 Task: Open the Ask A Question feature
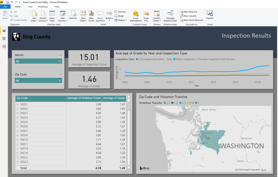pyautogui.click(x=100, y=15)
